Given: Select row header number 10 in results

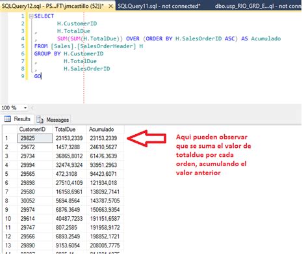Looking at the screenshot, I should point(10,219).
